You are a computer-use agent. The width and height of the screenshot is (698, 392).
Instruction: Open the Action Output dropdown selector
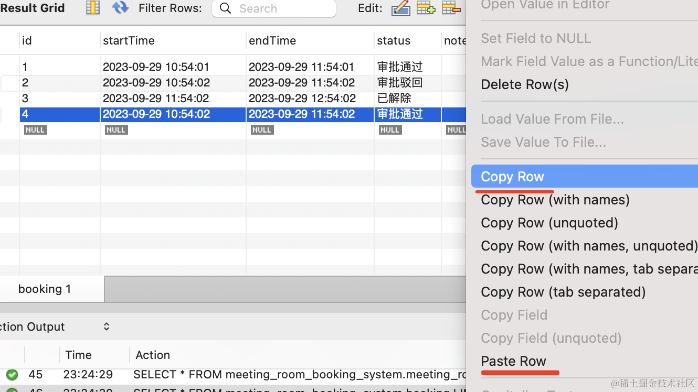(x=107, y=326)
